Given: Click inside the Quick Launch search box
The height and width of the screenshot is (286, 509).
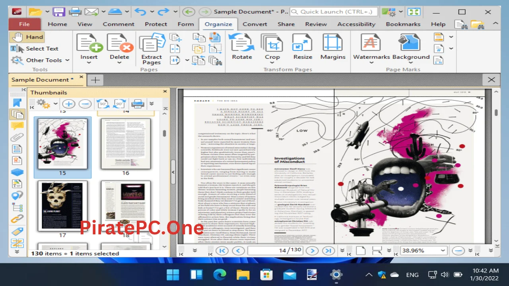Looking at the screenshot, I should 334,12.
